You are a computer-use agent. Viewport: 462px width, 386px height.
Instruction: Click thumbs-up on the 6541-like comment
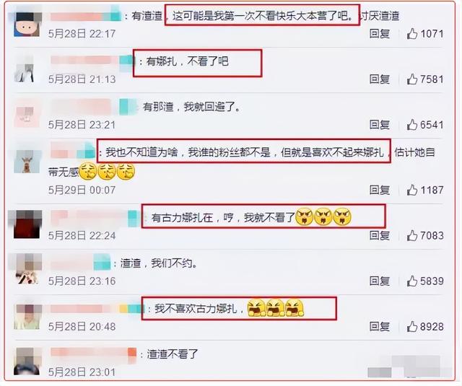click(x=412, y=125)
